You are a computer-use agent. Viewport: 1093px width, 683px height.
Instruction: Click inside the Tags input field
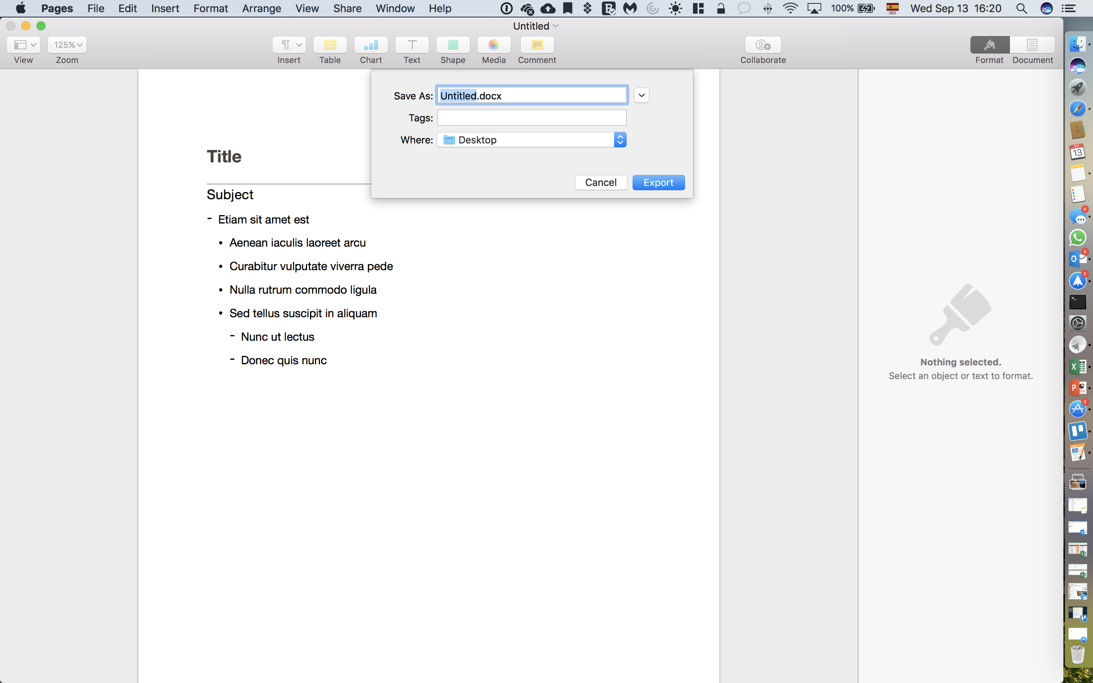(x=532, y=118)
